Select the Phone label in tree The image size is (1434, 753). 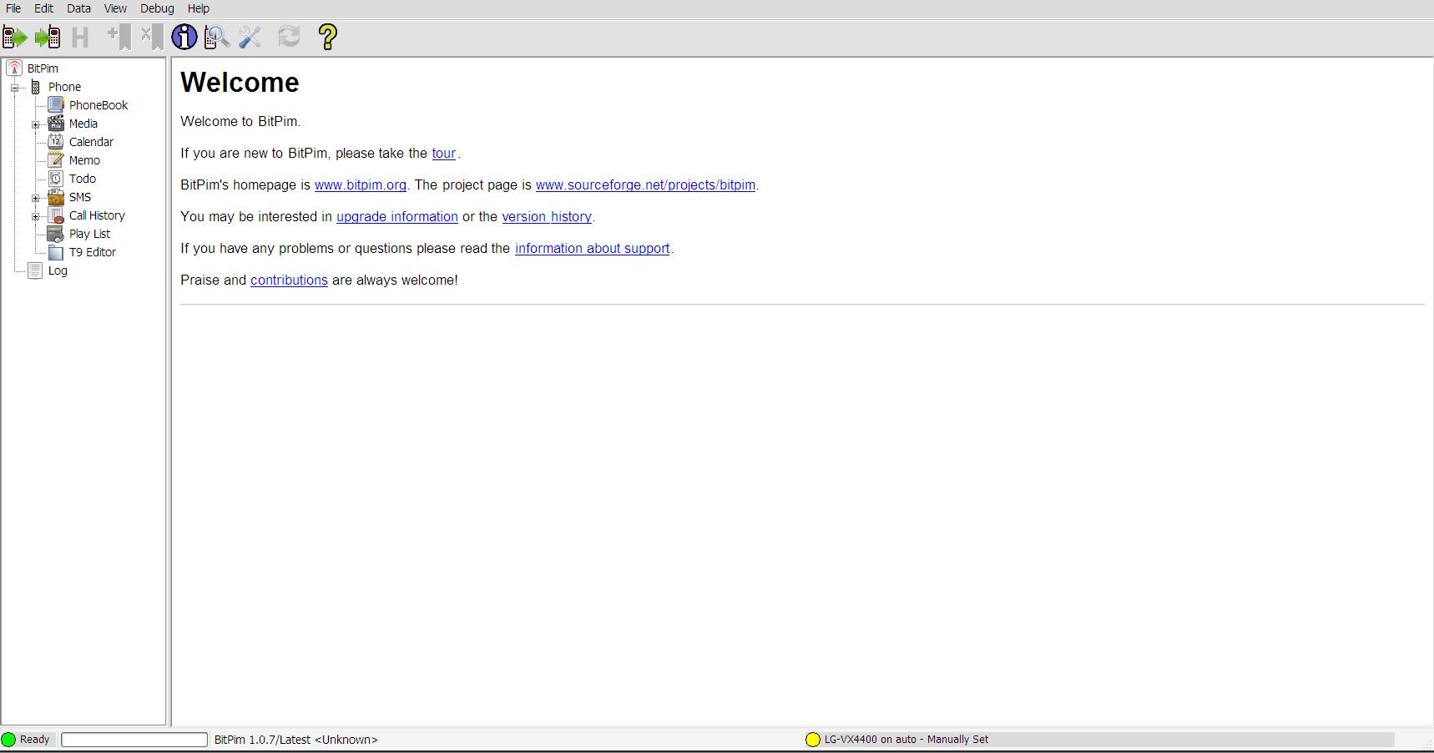(x=64, y=87)
